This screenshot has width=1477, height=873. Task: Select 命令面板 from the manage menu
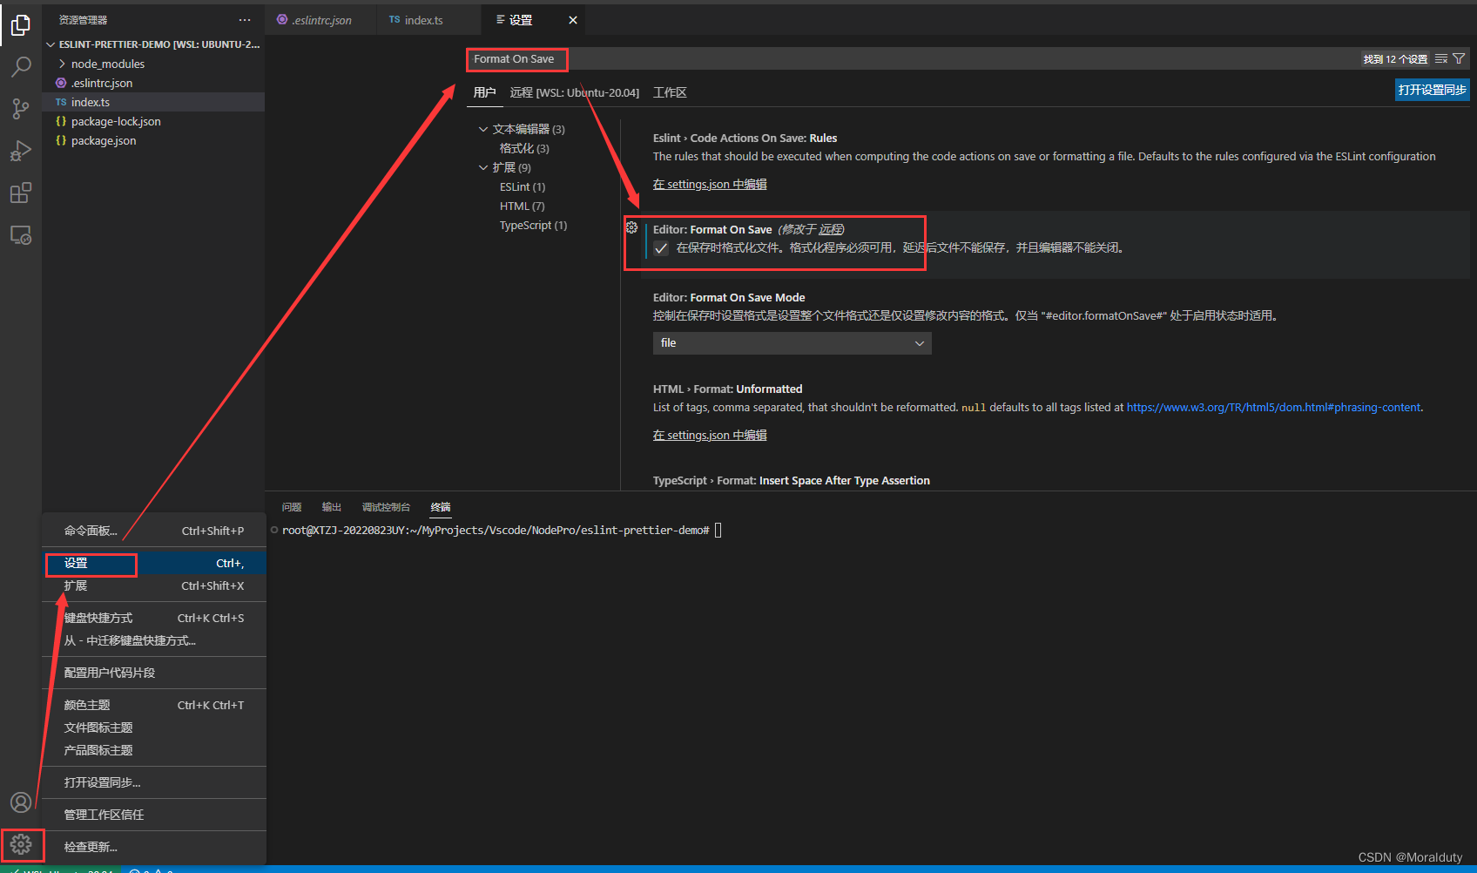(91, 530)
